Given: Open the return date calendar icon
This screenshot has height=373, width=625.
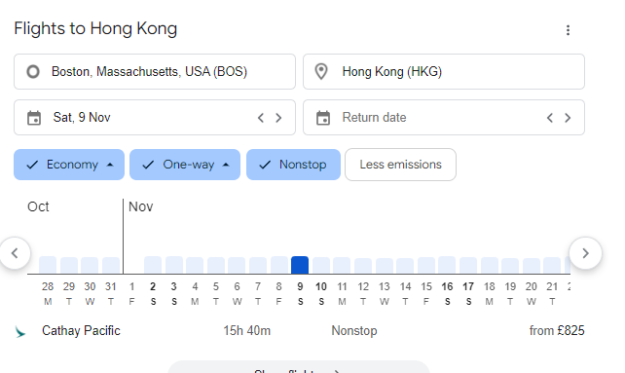Looking at the screenshot, I should pos(323,118).
